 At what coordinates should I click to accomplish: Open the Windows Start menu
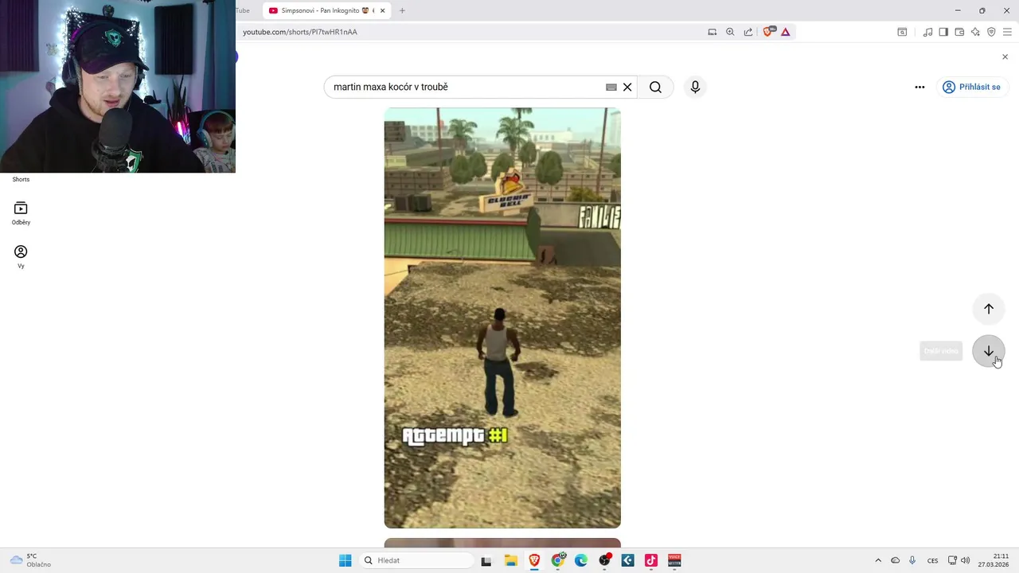point(345,560)
